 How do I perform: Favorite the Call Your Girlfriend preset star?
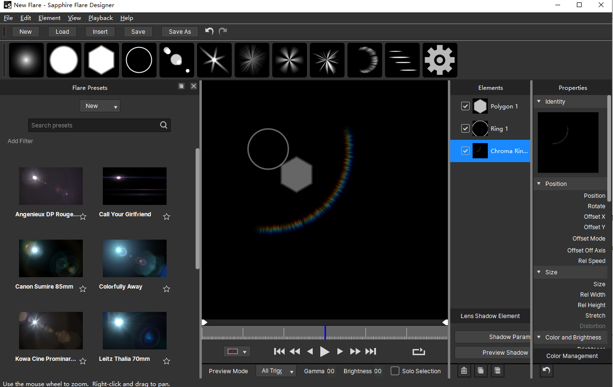tap(167, 217)
